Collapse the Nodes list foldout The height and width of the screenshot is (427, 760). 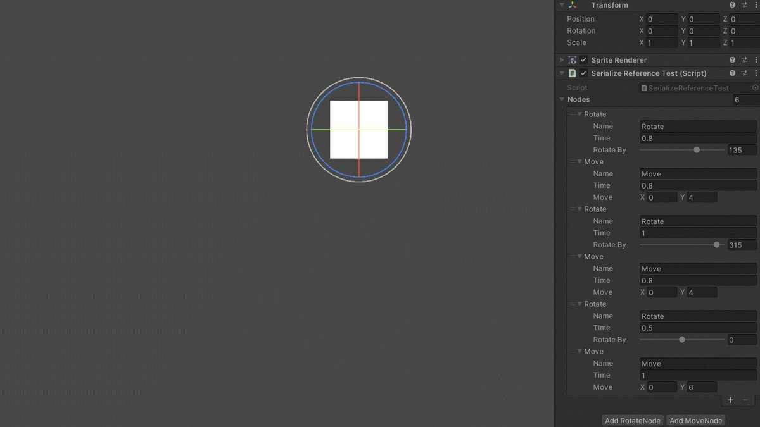562,100
